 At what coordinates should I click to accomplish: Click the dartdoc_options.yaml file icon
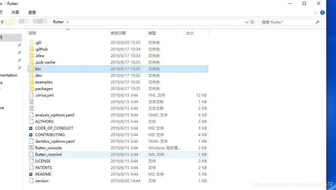[31, 141]
